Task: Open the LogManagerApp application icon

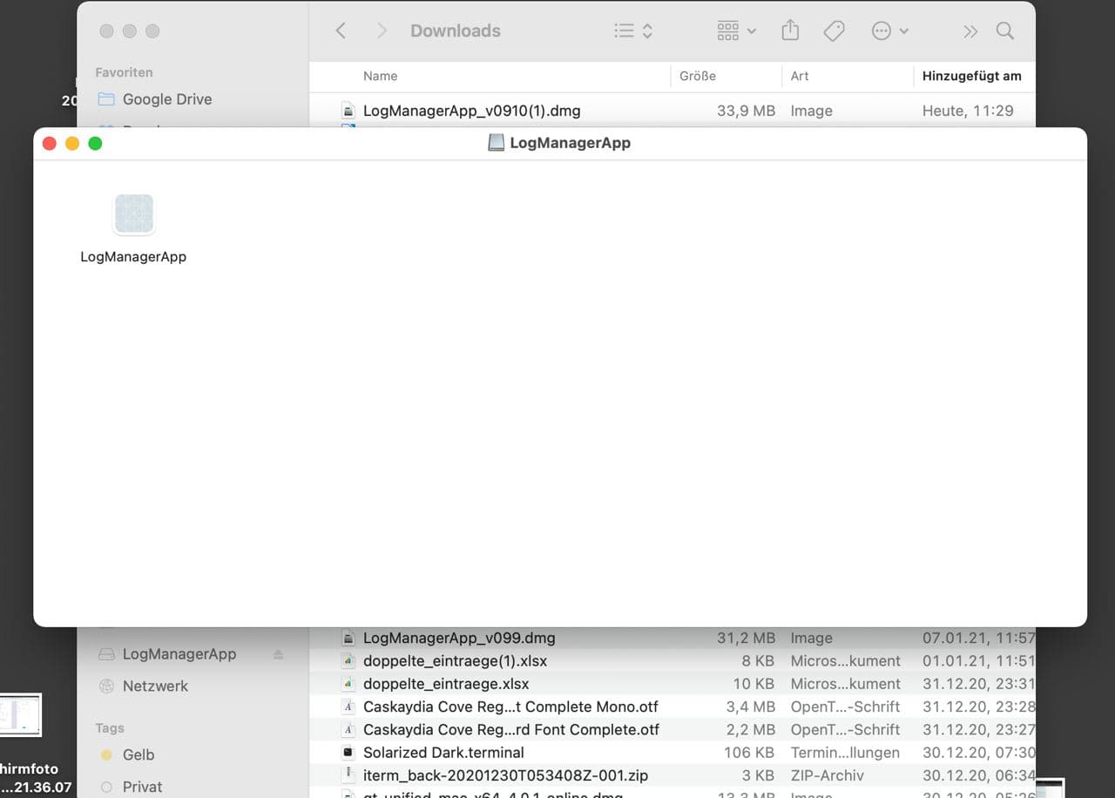Action: coord(133,215)
